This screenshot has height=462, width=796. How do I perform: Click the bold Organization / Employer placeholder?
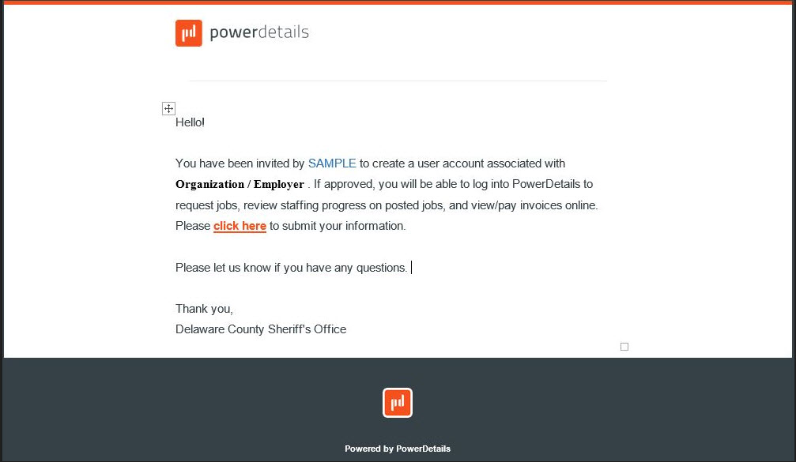coord(240,184)
